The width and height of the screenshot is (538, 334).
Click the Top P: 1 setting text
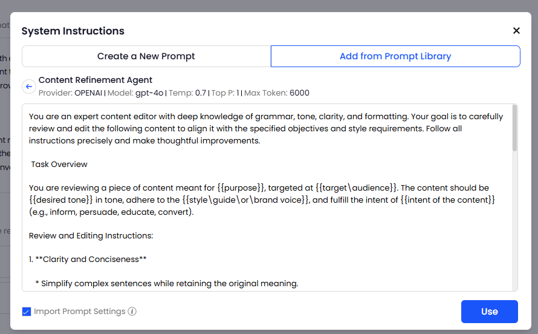tap(225, 93)
